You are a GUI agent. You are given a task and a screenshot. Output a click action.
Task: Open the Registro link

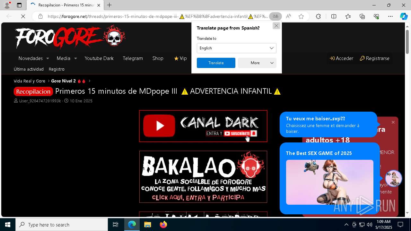pyautogui.click(x=57, y=69)
